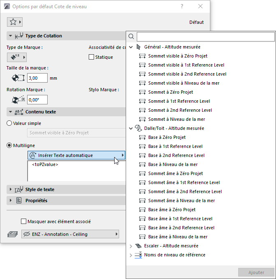Click the search magnifier icon
The height and width of the screenshot is (279, 276).
(x=131, y=37)
